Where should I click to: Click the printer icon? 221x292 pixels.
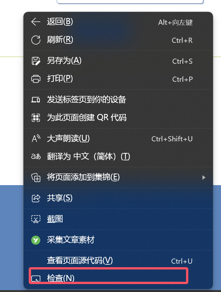click(35, 79)
